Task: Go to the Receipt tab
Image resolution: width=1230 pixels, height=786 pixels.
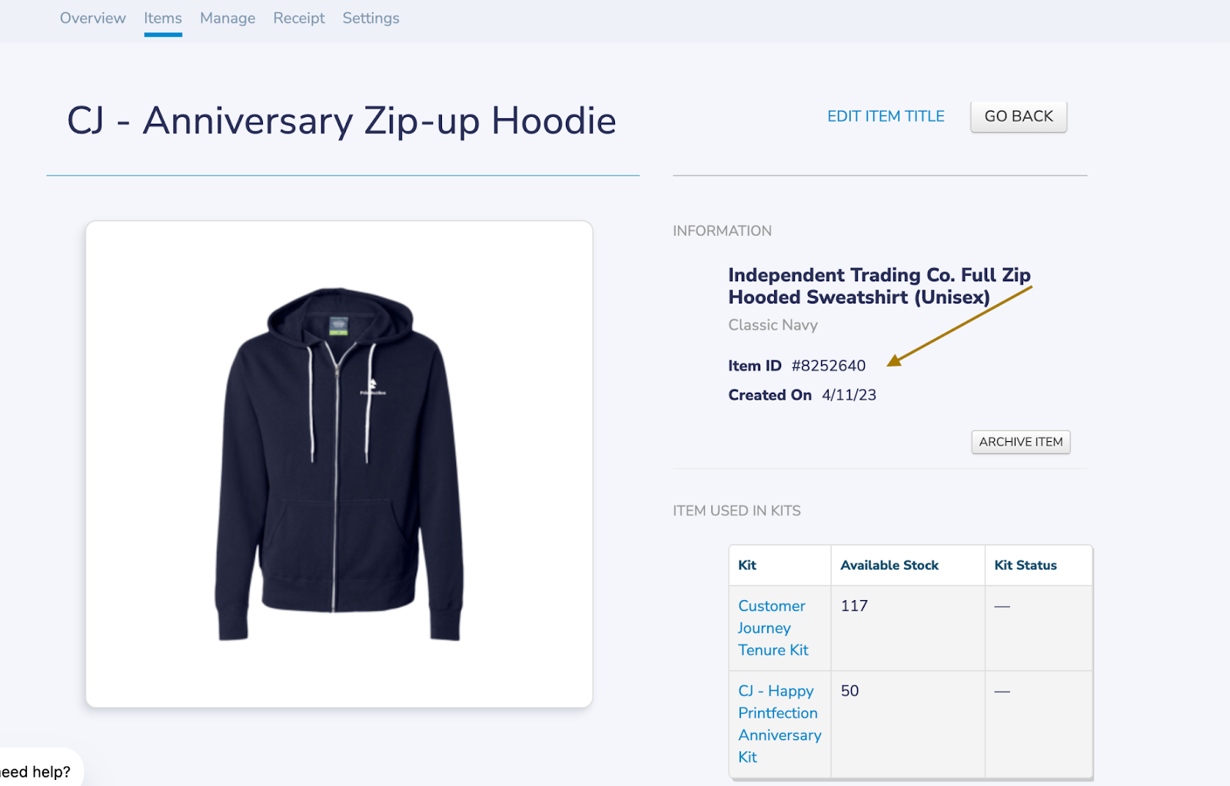Action: (299, 18)
